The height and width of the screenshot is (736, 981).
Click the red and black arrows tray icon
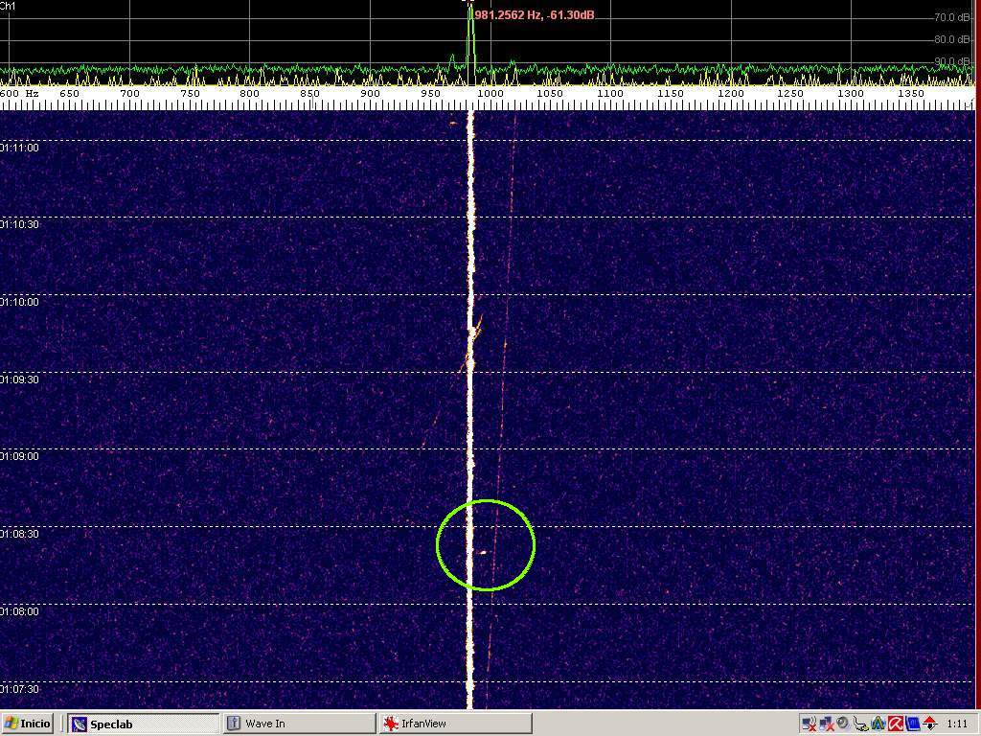pos(929,724)
